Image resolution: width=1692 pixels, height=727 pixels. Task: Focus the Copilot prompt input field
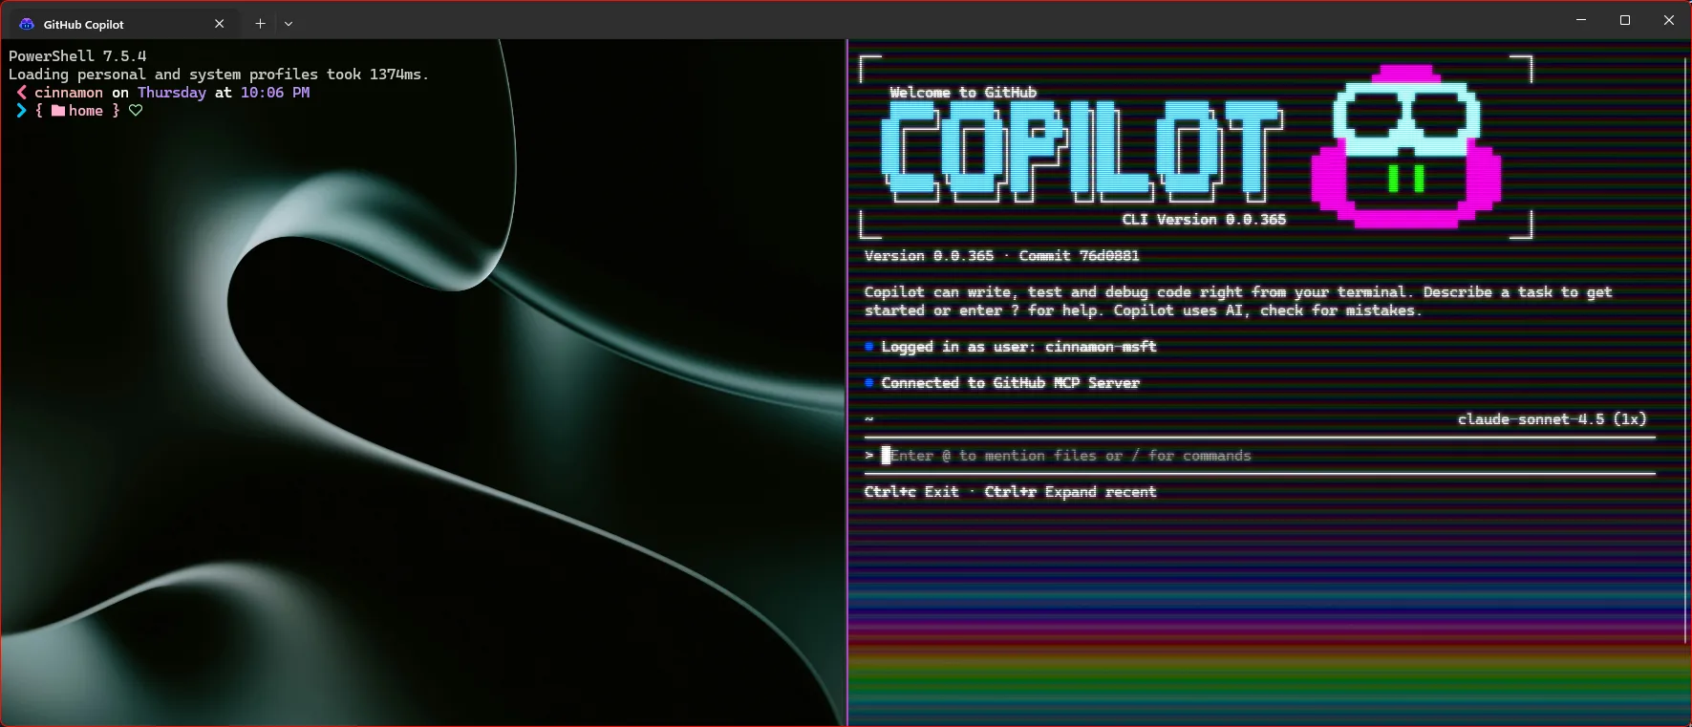pyautogui.click(x=1070, y=456)
